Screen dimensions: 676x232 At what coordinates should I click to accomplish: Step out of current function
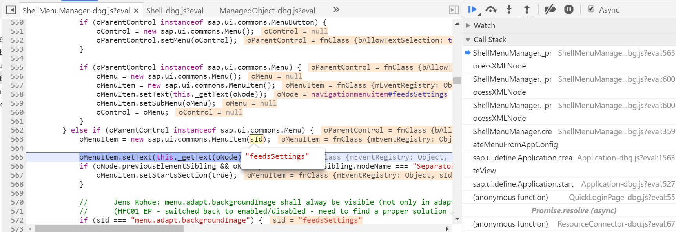[x=527, y=9]
